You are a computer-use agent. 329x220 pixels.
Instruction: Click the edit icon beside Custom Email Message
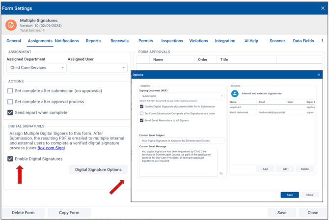point(221,173)
